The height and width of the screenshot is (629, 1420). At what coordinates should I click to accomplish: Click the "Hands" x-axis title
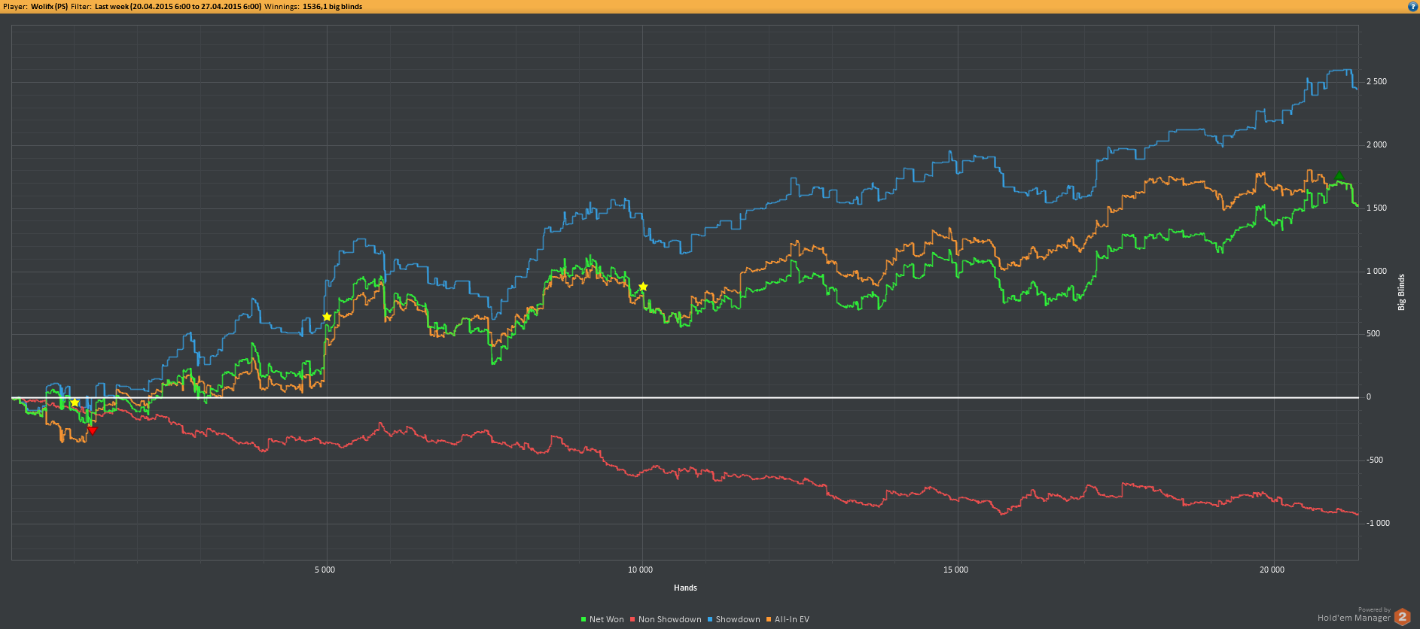(685, 588)
